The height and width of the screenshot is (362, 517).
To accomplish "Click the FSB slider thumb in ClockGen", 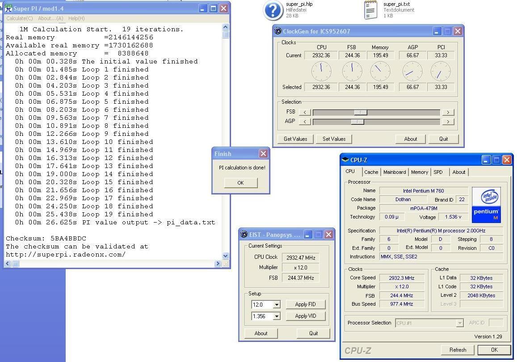I will coord(361,112).
